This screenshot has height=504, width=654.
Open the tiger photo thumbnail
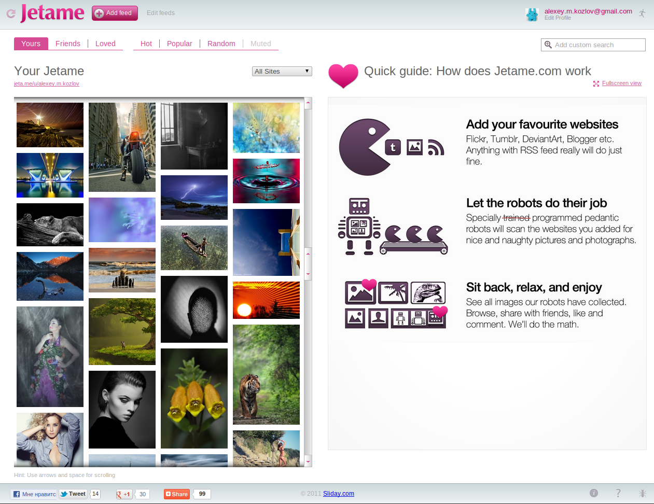coord(266,374)
